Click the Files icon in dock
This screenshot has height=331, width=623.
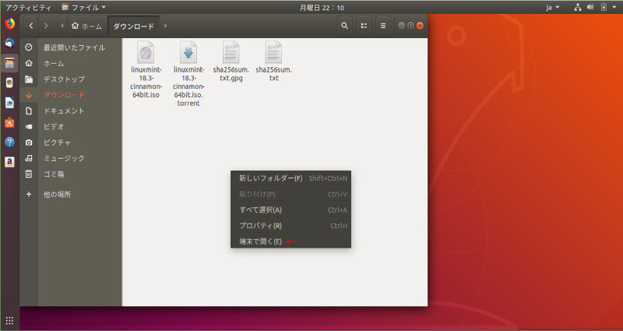click(x=9, y=63)
